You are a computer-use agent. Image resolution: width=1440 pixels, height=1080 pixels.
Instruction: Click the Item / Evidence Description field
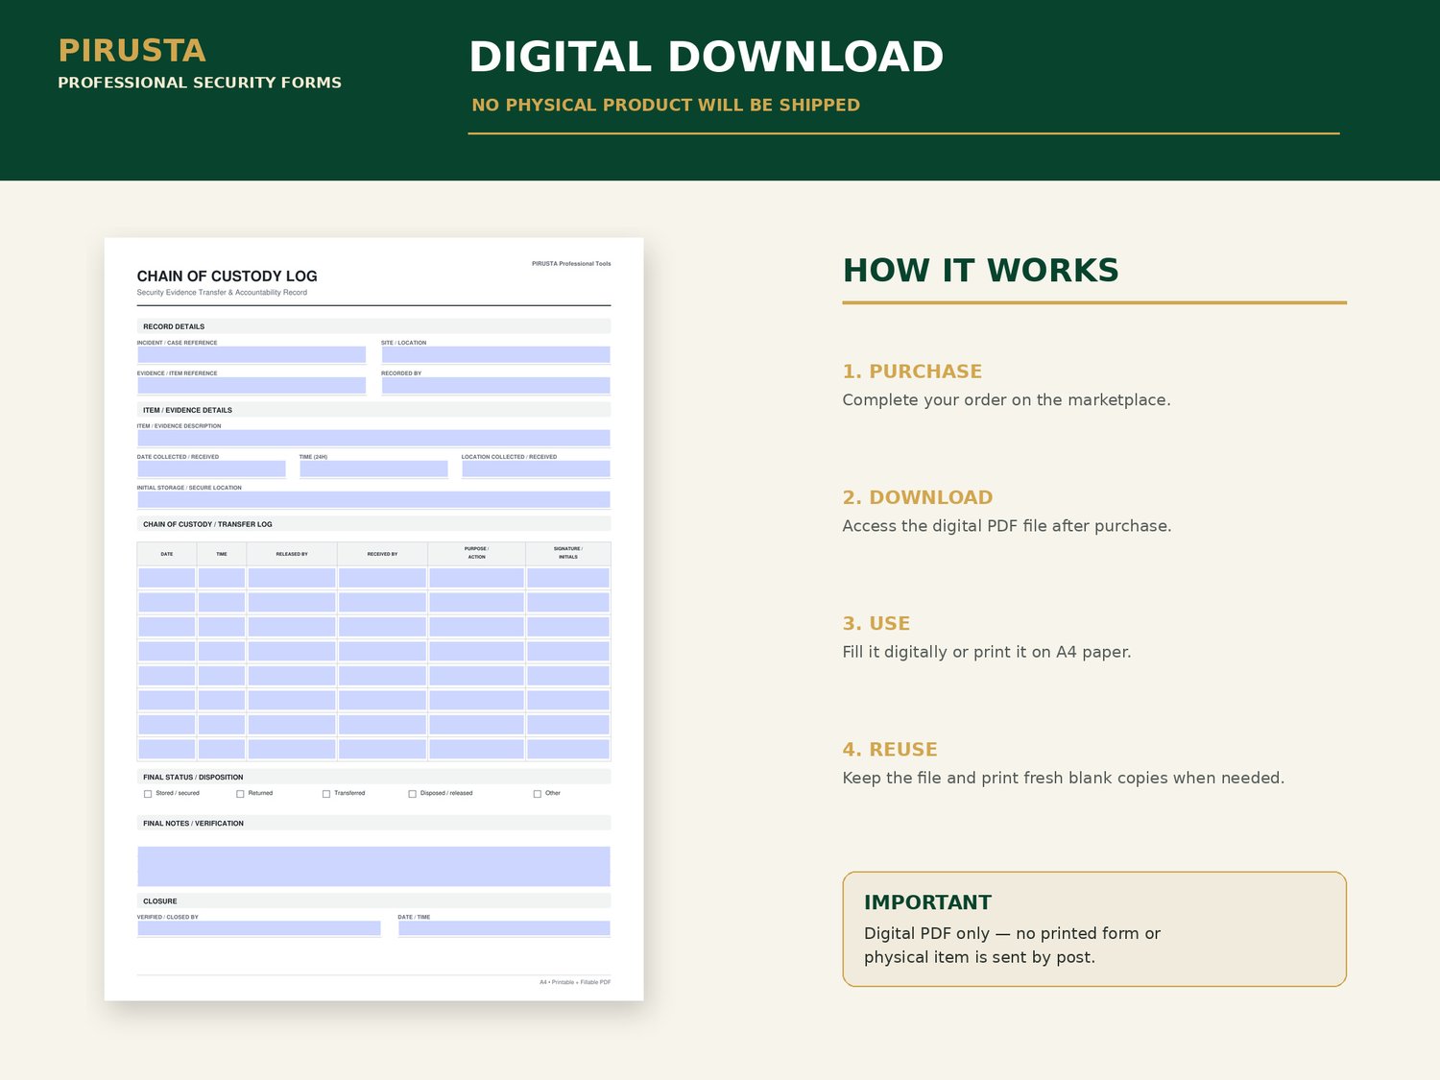373,438
